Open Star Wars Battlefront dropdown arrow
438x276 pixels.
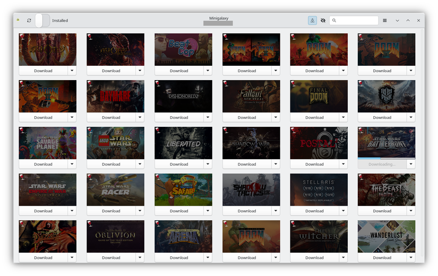tap(411, 164)
